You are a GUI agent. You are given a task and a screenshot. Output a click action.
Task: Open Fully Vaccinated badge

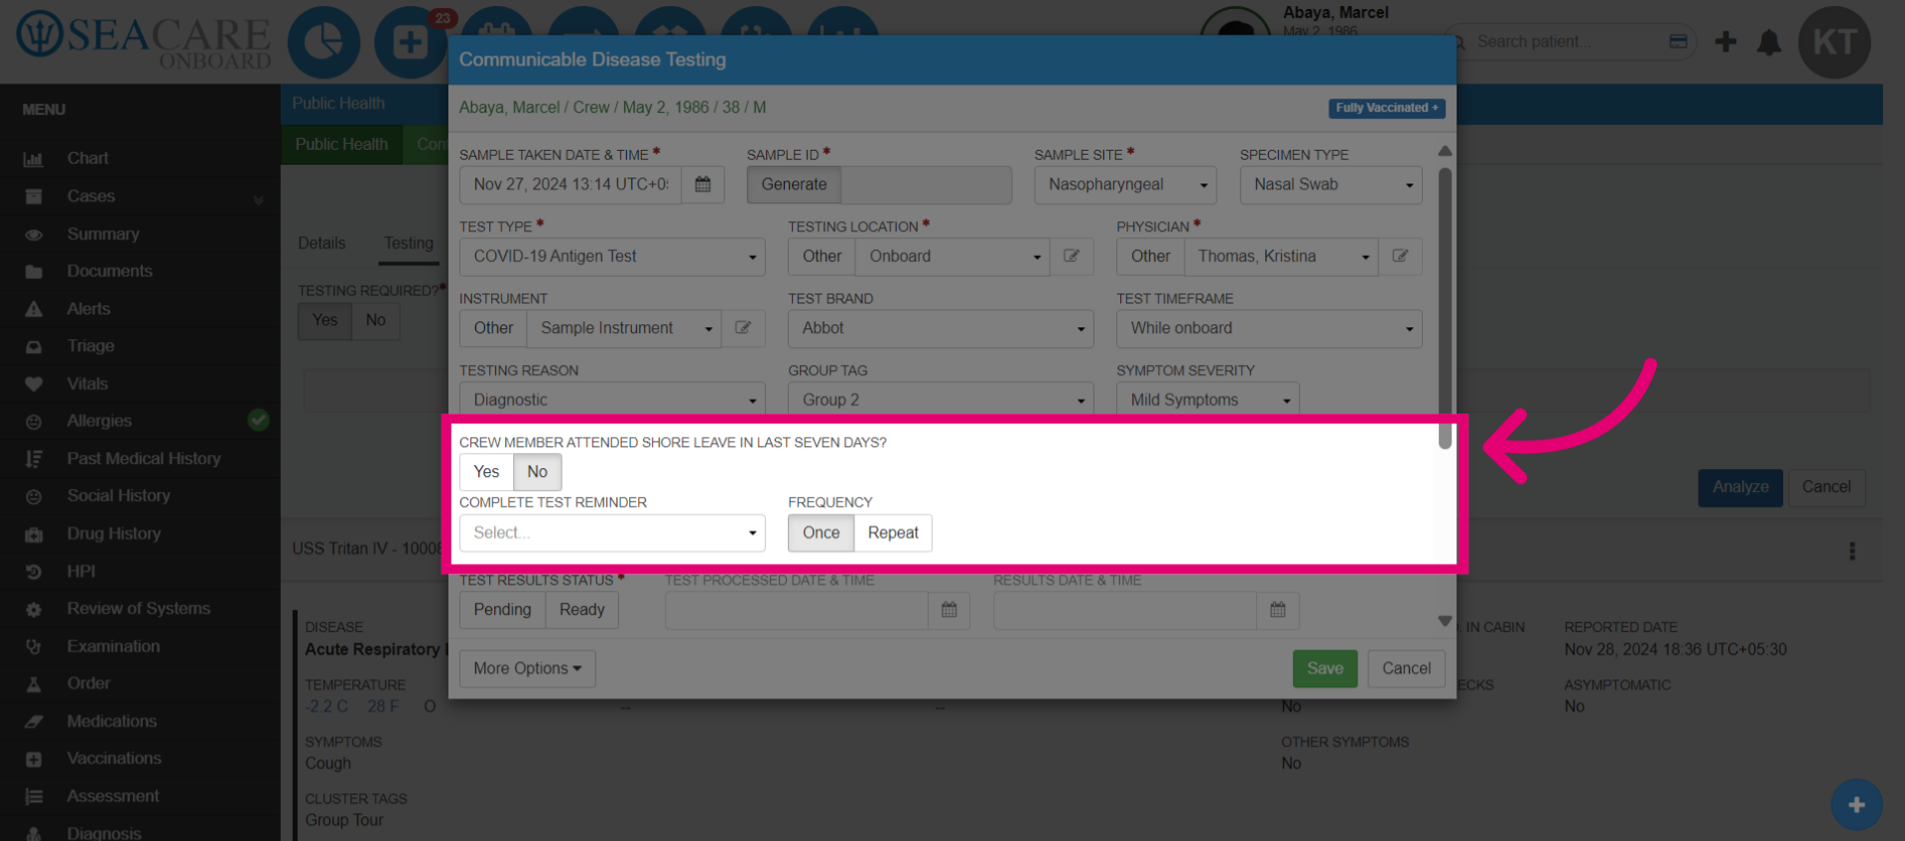pos(1386,108)
